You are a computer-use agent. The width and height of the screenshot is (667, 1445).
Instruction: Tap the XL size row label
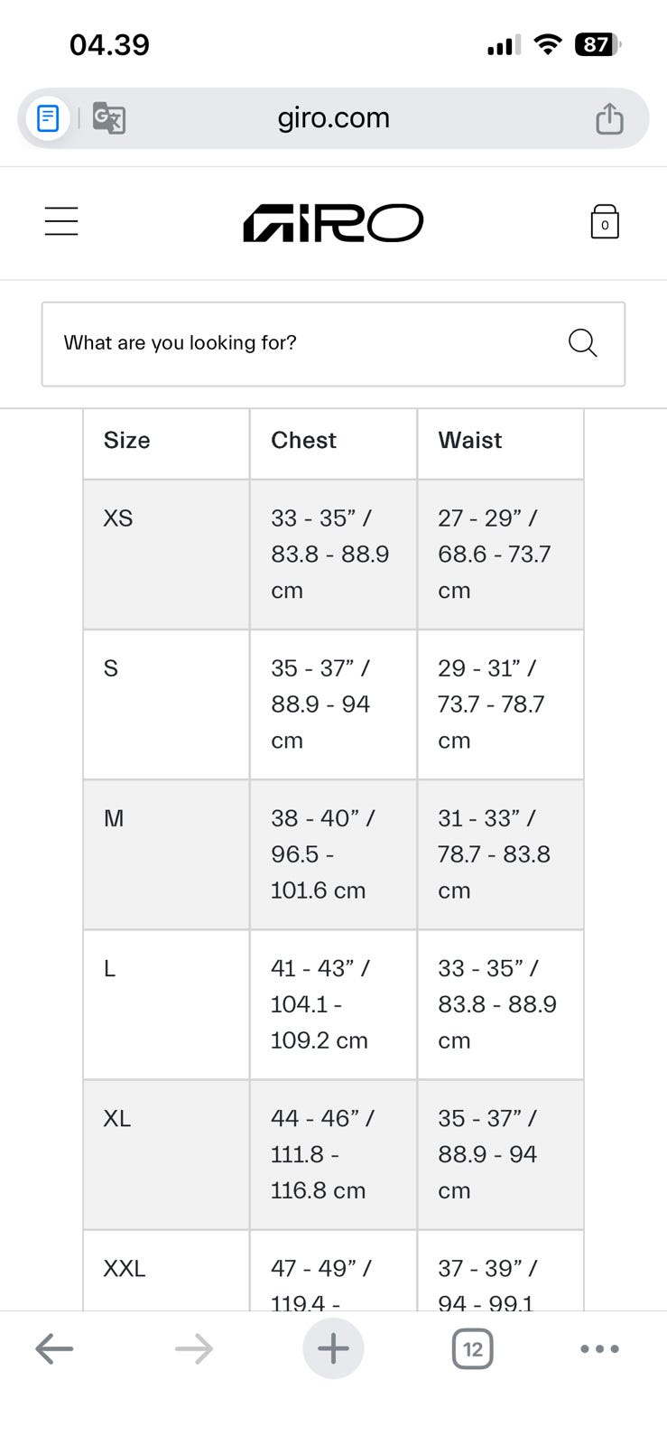117,1118
